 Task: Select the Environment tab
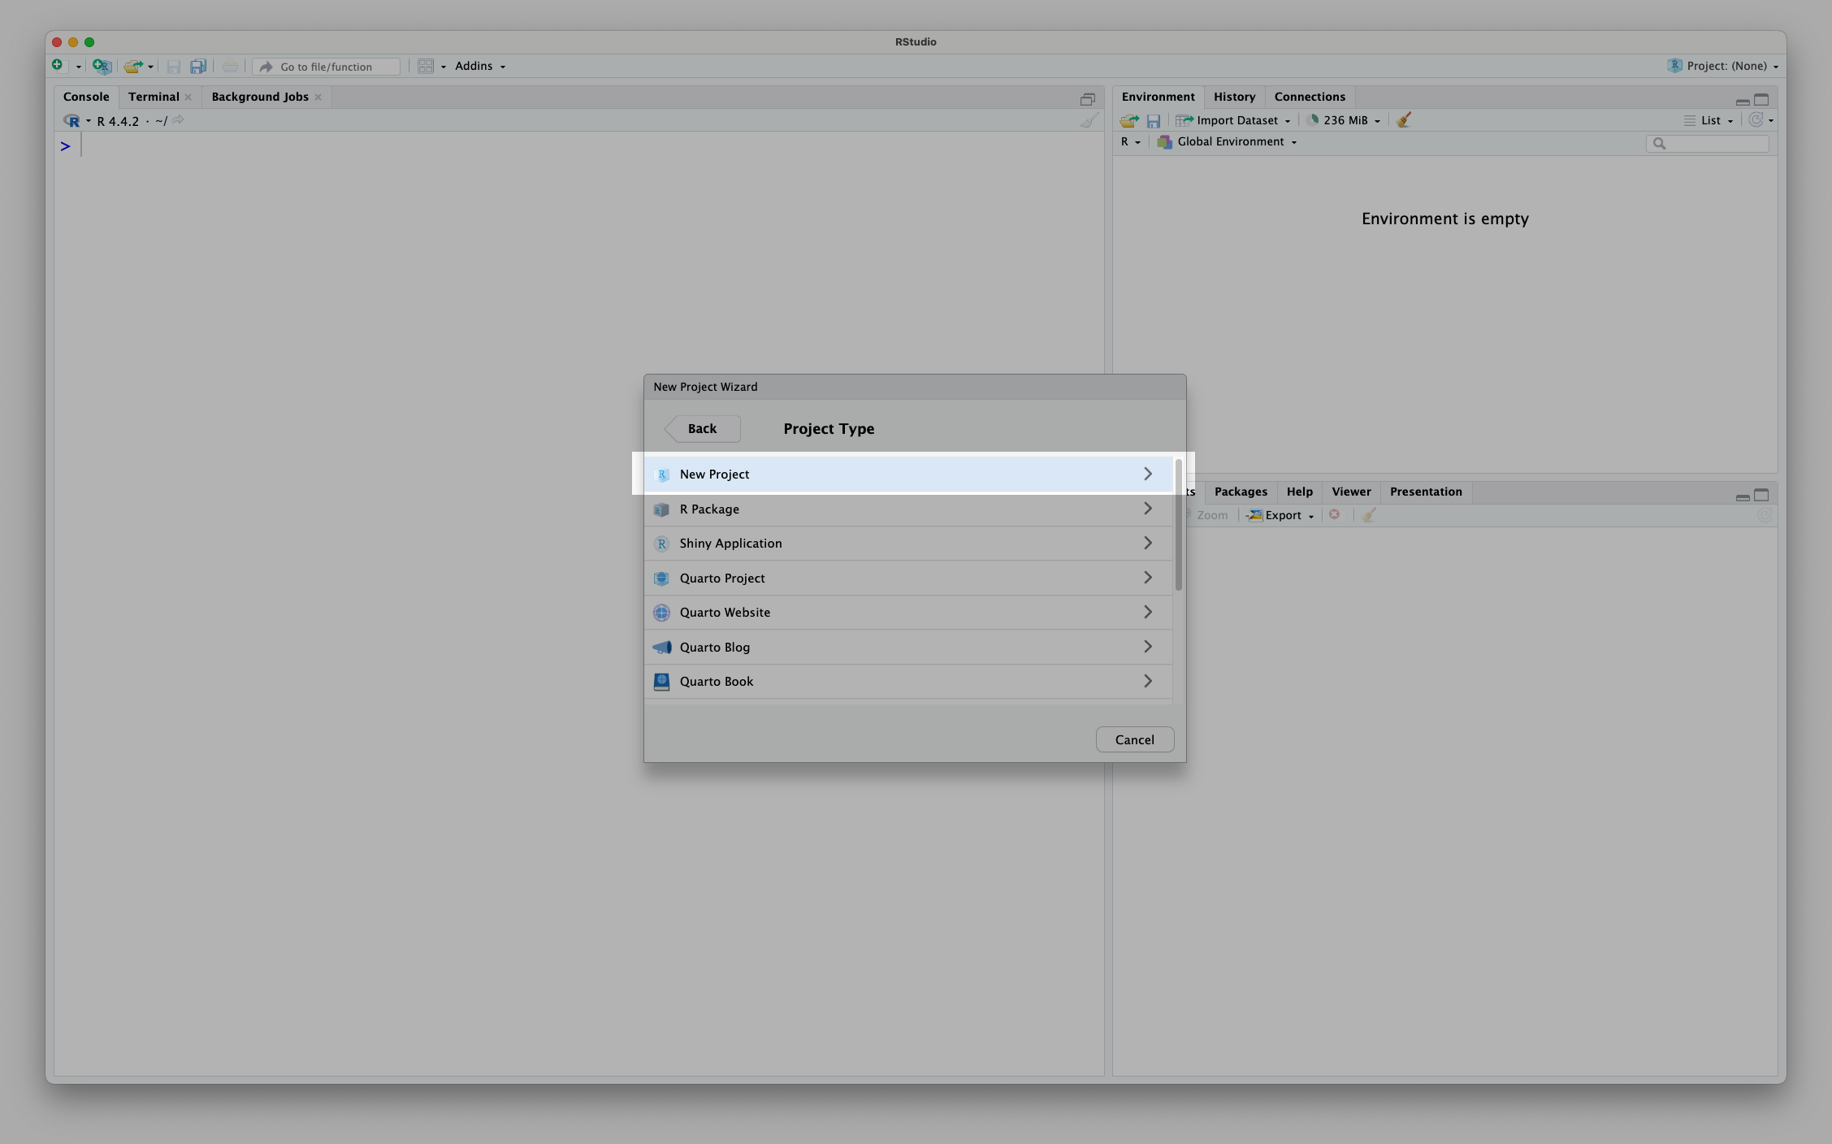(x=1158, y=97)
